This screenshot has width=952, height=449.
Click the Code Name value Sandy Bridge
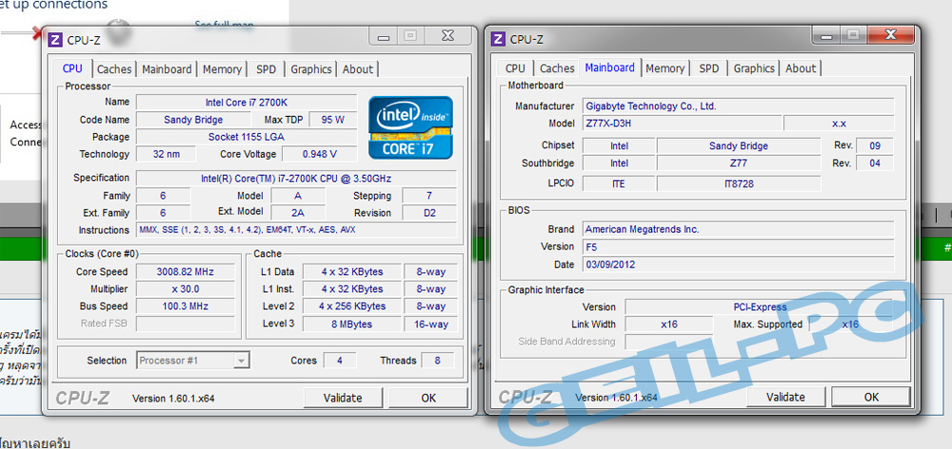click(193, 120)
